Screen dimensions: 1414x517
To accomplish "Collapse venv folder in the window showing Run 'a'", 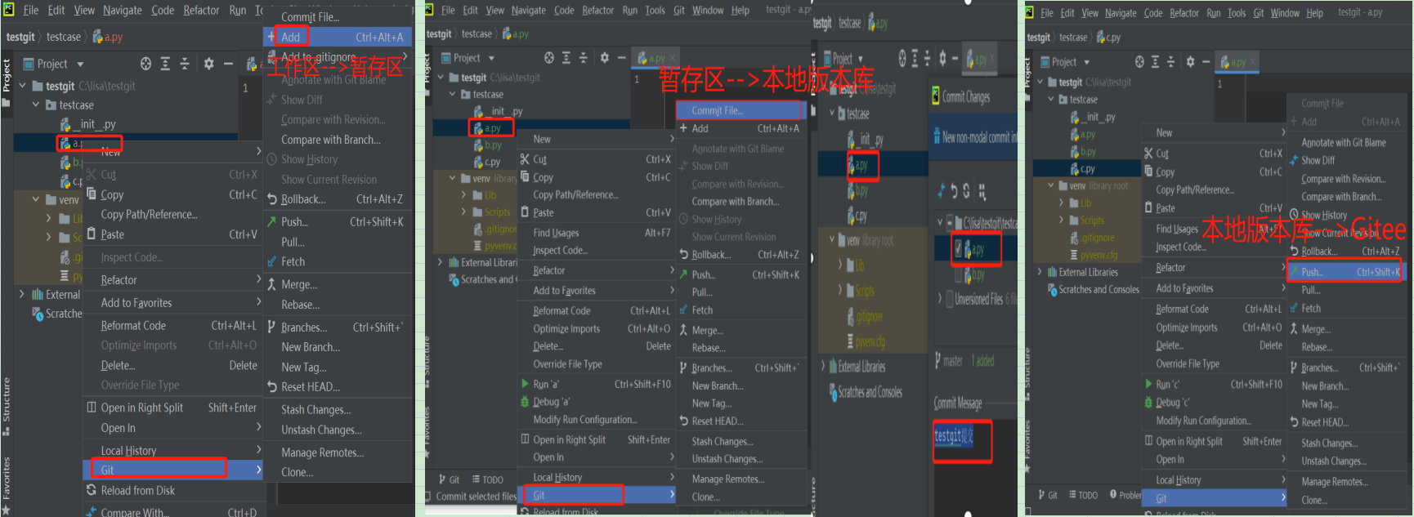I will coord(453,177).
